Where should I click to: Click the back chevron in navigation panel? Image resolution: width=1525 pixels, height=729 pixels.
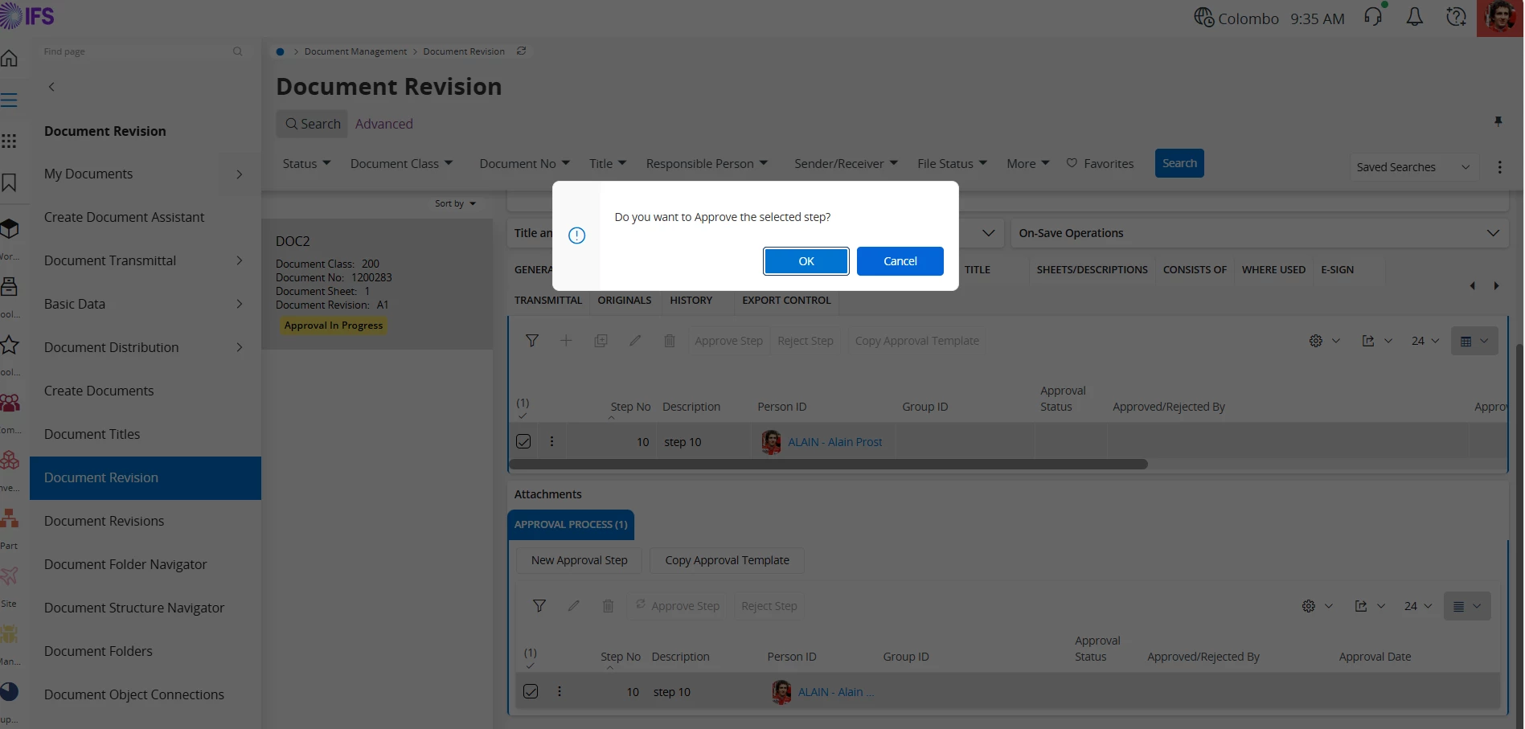coord(51,87)
